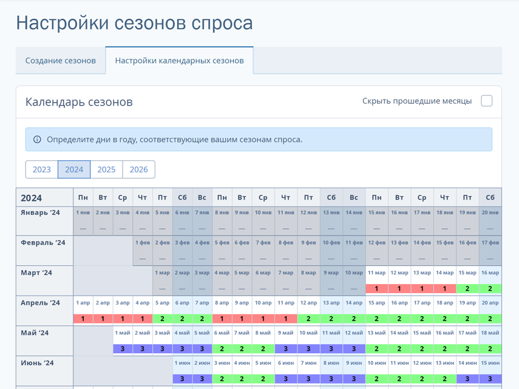Click season 2 swatch under 15 мар
The height and width of the screenshot is (389, 519).
click(x=467, y=288)
